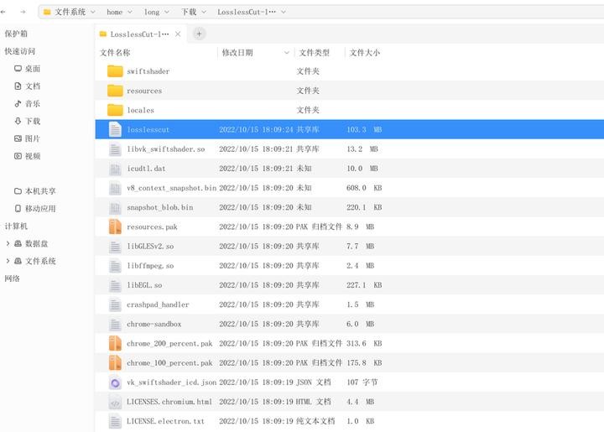Select the resources.pak archive file icon
This screenshot has width=604, height=432.
pyautogui.click(x=115, y=226)
